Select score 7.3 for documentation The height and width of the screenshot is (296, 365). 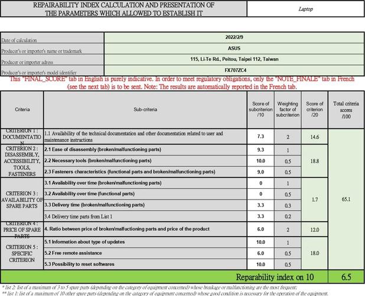(260, 136)
